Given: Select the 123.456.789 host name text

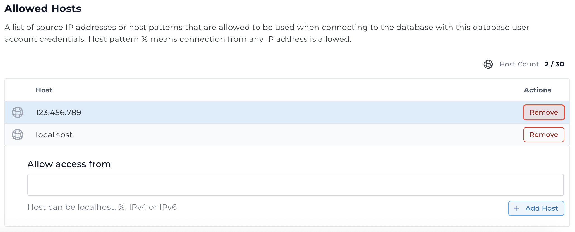Looking at the screenshot, I should [x=58, y=112].
